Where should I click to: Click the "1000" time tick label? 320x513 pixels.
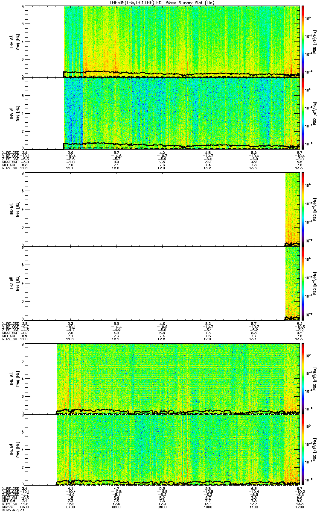208,507
